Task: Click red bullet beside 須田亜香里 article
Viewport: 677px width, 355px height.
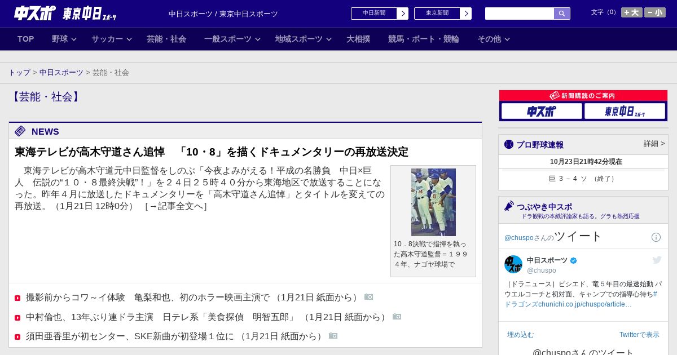Action: click(17, 337)
